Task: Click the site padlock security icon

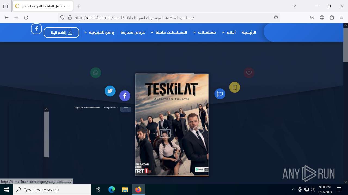Action: (x=70, y=17)
